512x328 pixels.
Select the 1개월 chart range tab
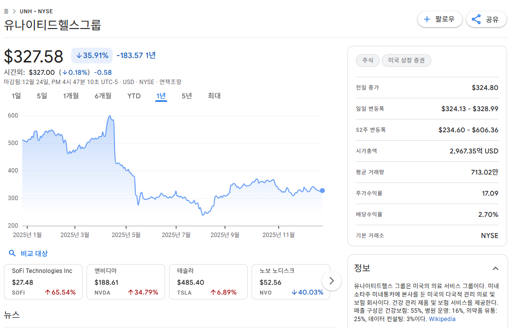coord(71,96)
